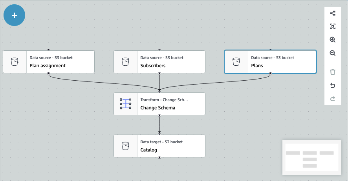Click the Catalog data target bucket icon

point(125,146)
